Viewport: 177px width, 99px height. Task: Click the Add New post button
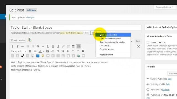point(31,10)
